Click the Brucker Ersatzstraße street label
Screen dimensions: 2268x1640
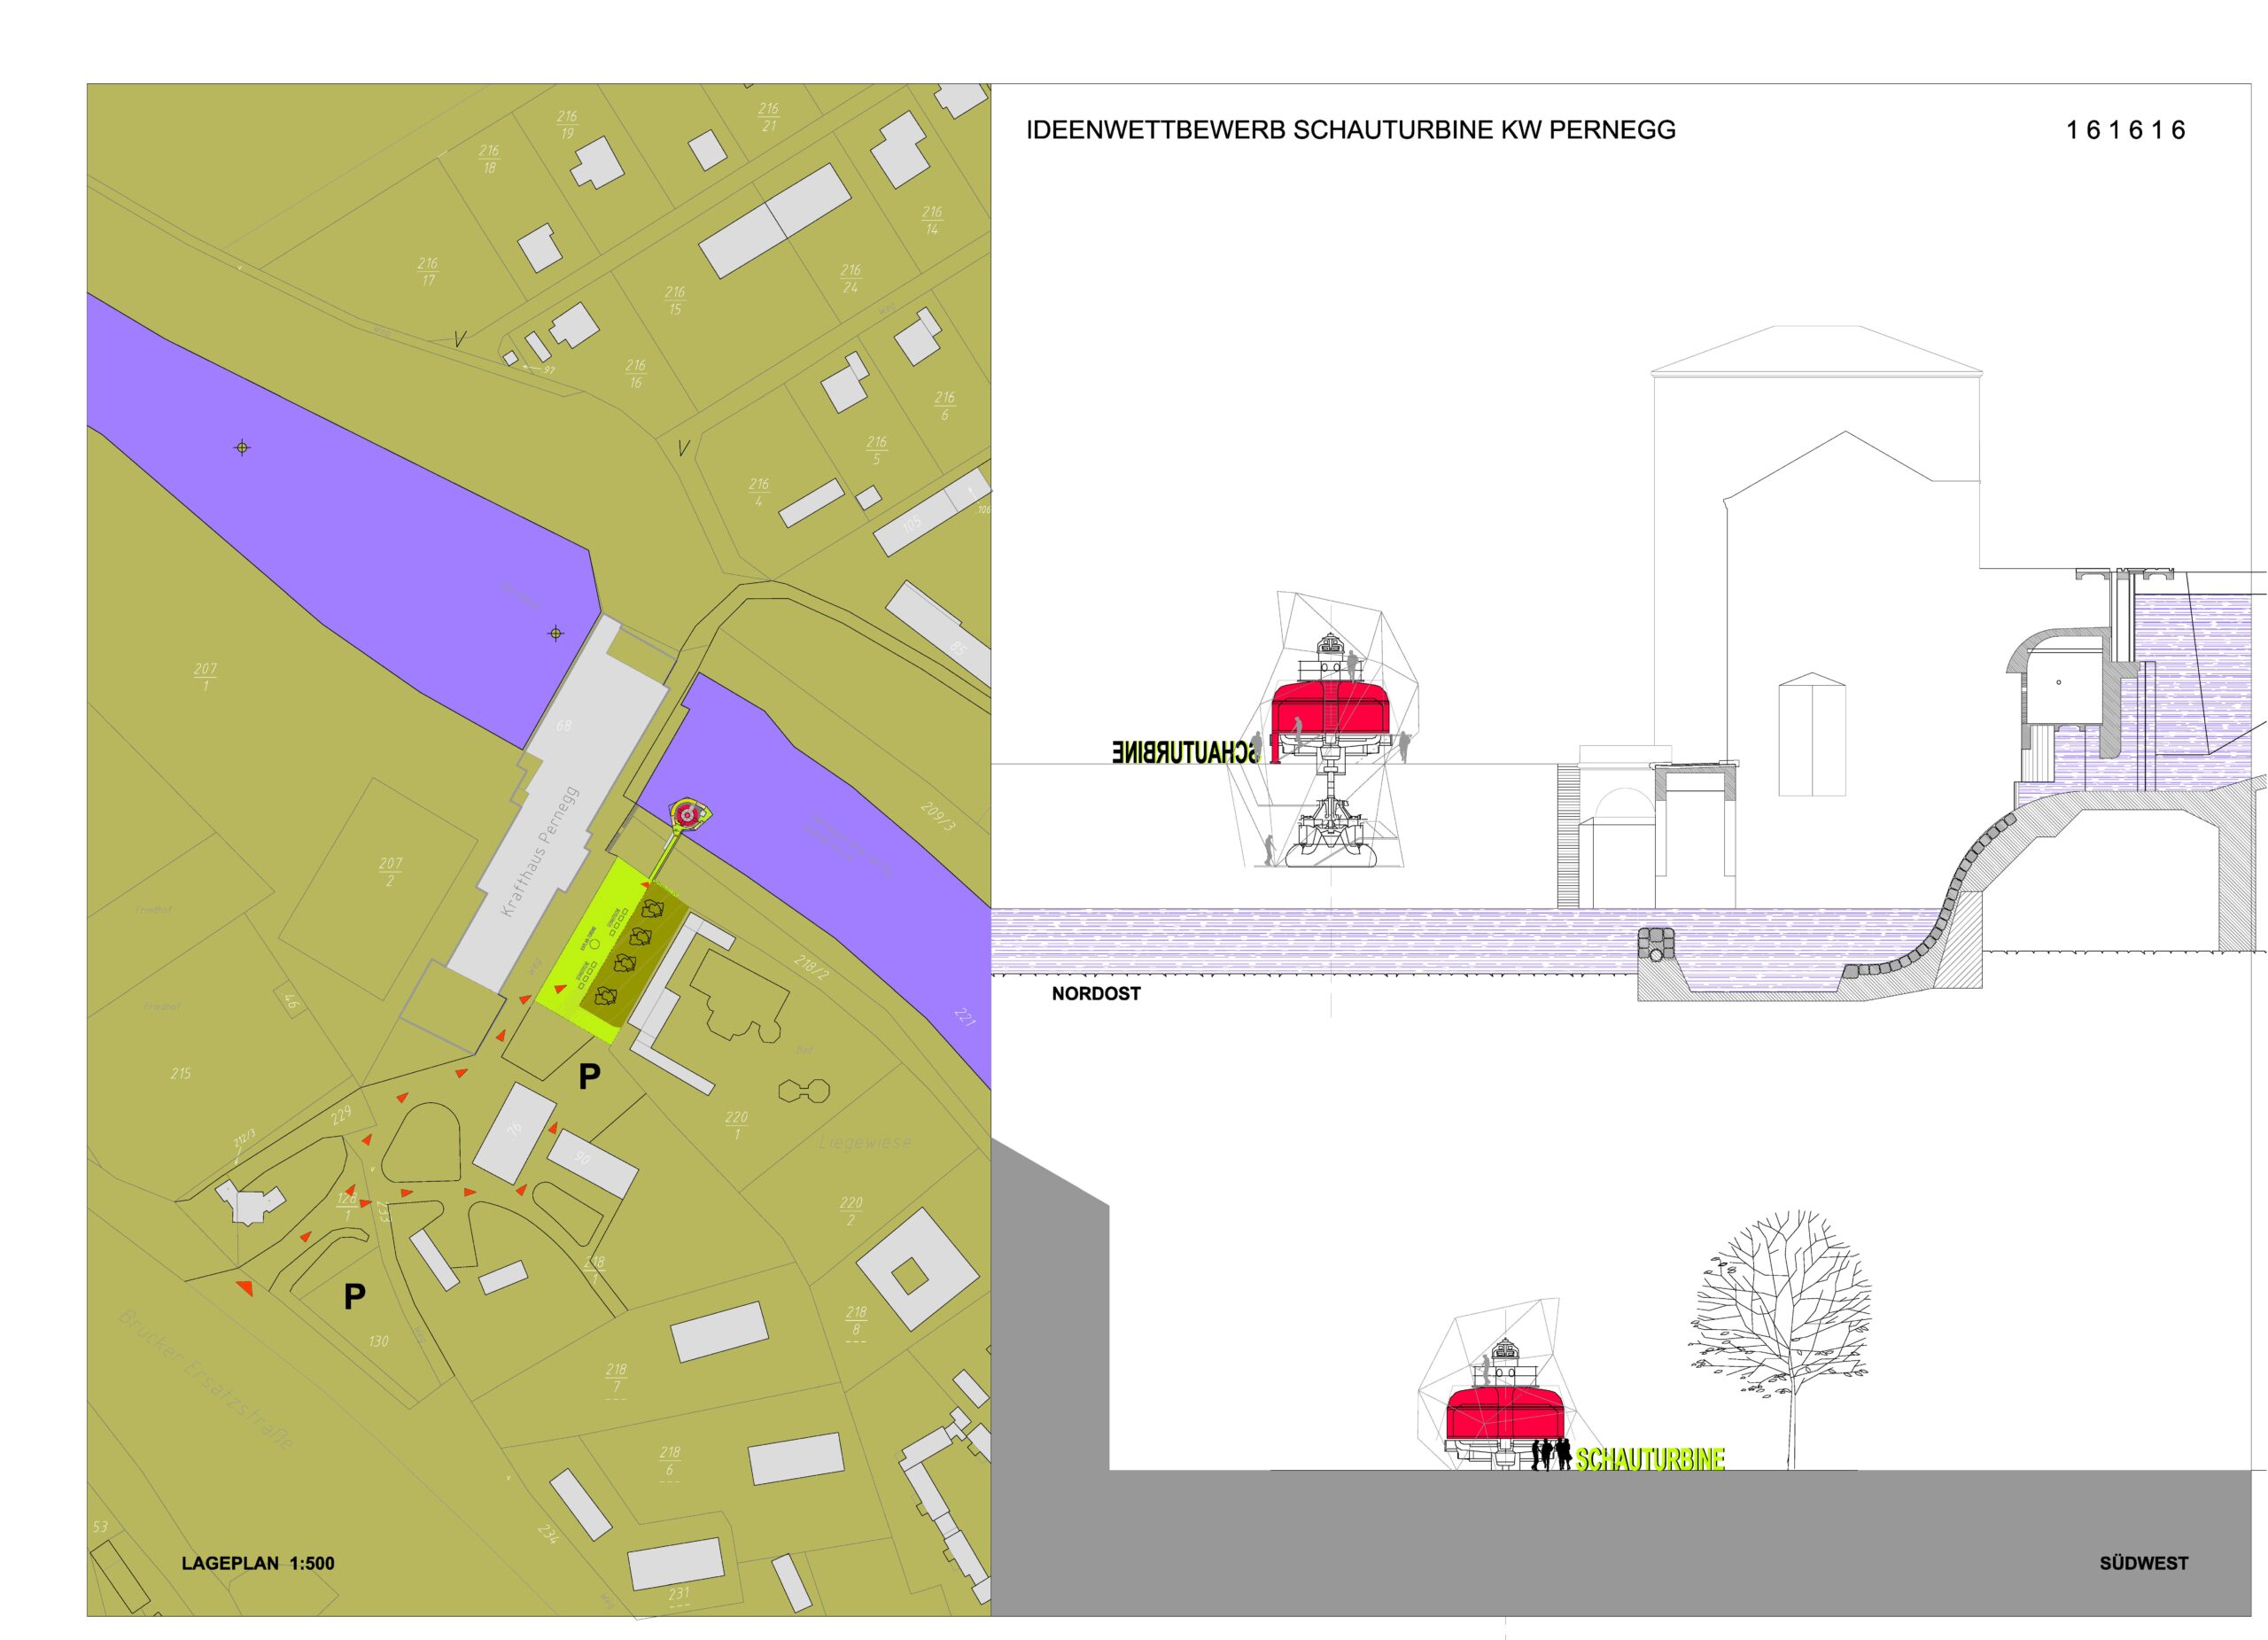click(207, 1380)
